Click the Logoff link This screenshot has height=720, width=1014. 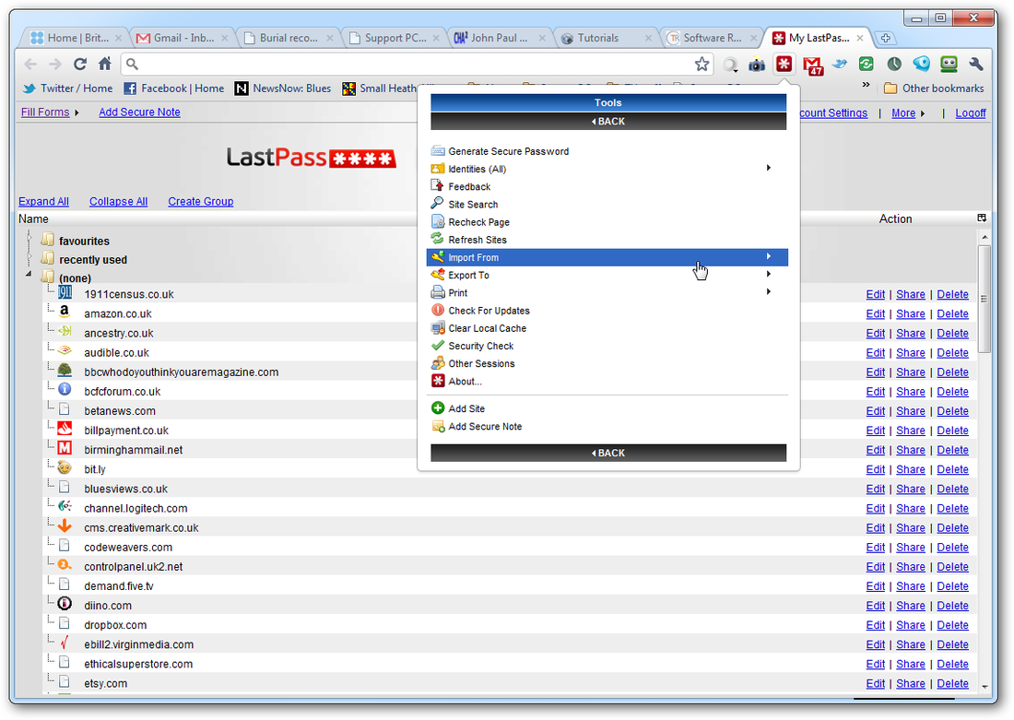pos(971,112)
